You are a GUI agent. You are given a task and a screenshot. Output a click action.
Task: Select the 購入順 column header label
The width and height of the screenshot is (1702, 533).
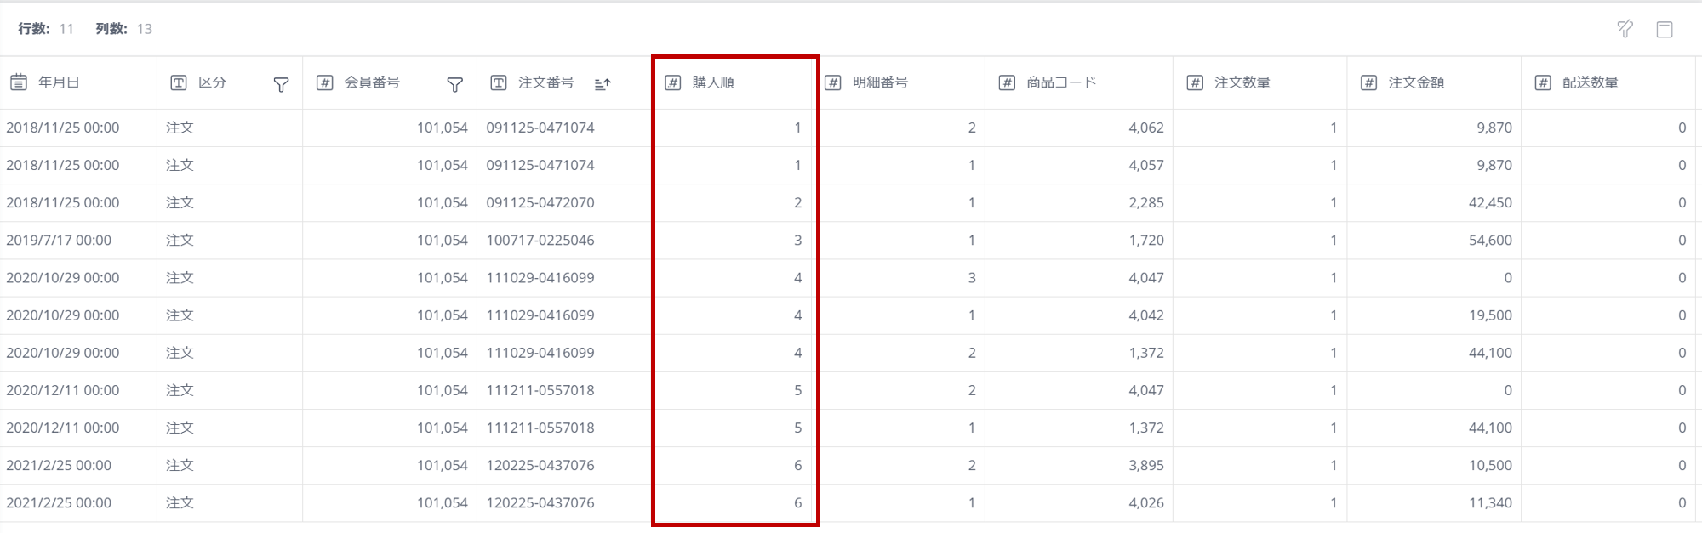713,82
